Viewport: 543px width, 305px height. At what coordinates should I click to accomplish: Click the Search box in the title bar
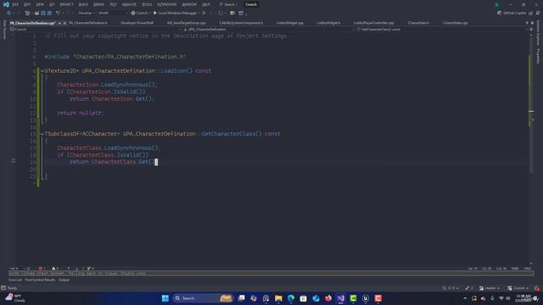(x=228, y=4)
